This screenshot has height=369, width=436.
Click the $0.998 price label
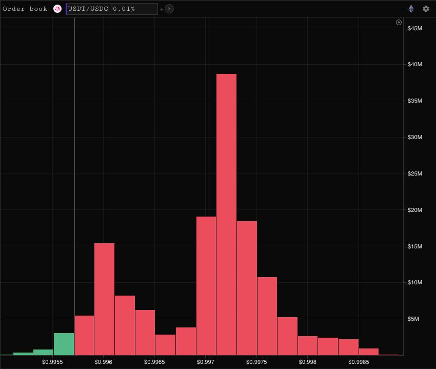[307, 362]
